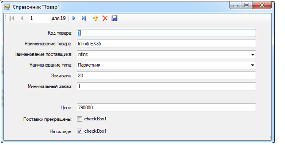
Task: Click into the "Минимальный заказ" field
Action: point(166,86)
